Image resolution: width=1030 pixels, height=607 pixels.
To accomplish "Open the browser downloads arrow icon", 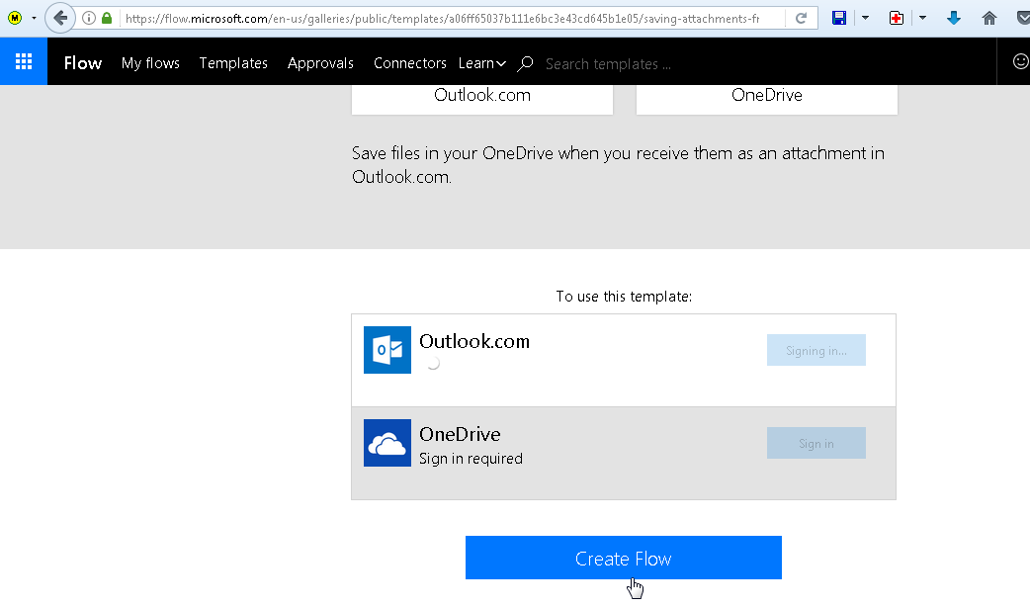I will 954,18.
